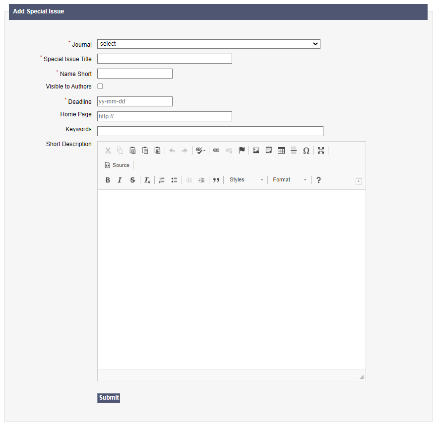Insert a special character (Omega icon)
Viewport: 440px width, 428px height.
click(306, 151)
